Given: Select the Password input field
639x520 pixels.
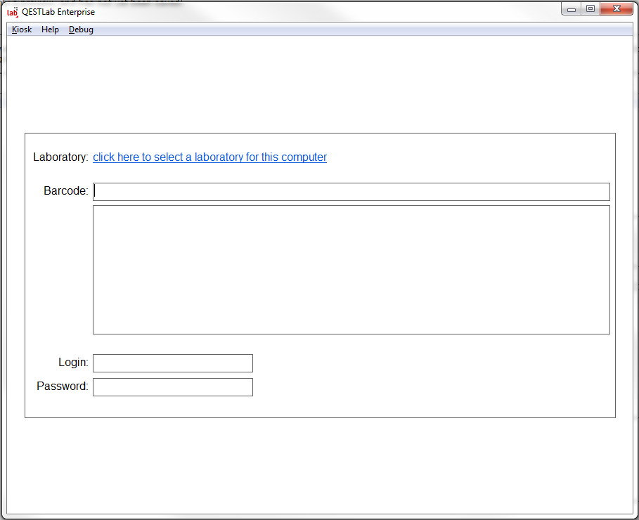Looking at the screenshot, I should pyautogui.click(x=172, y=387).
